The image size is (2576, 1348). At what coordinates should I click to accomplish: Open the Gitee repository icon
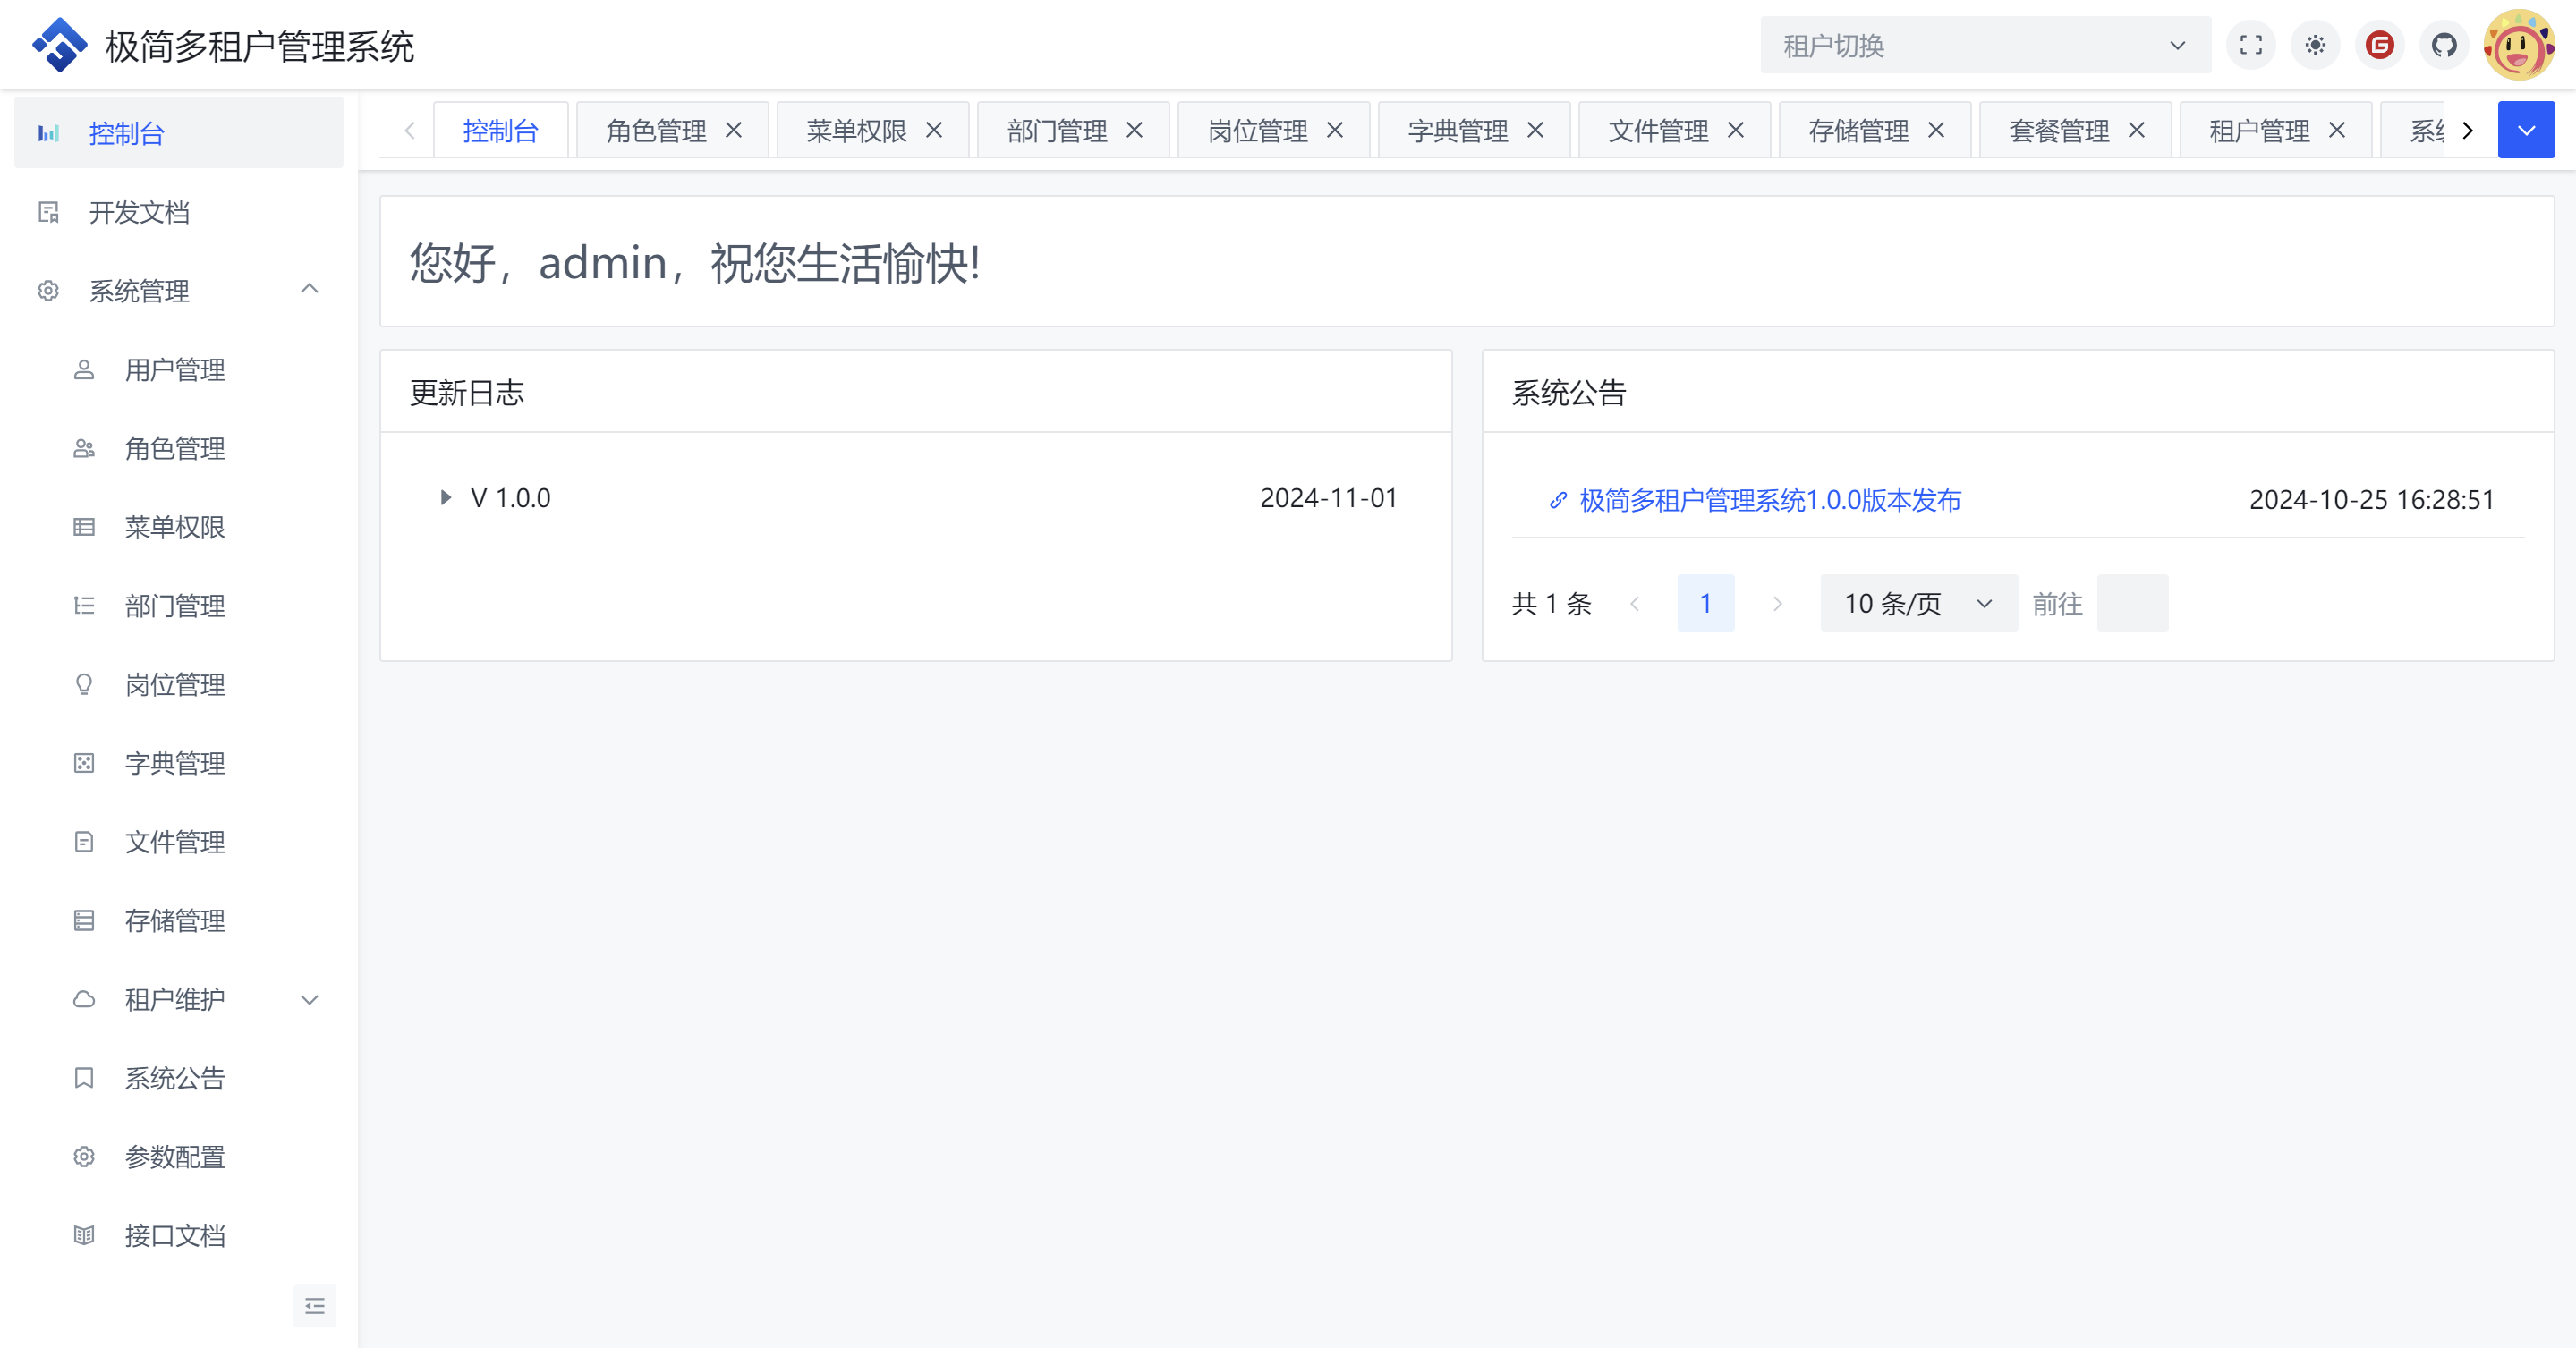click(x=2379, y=45)
